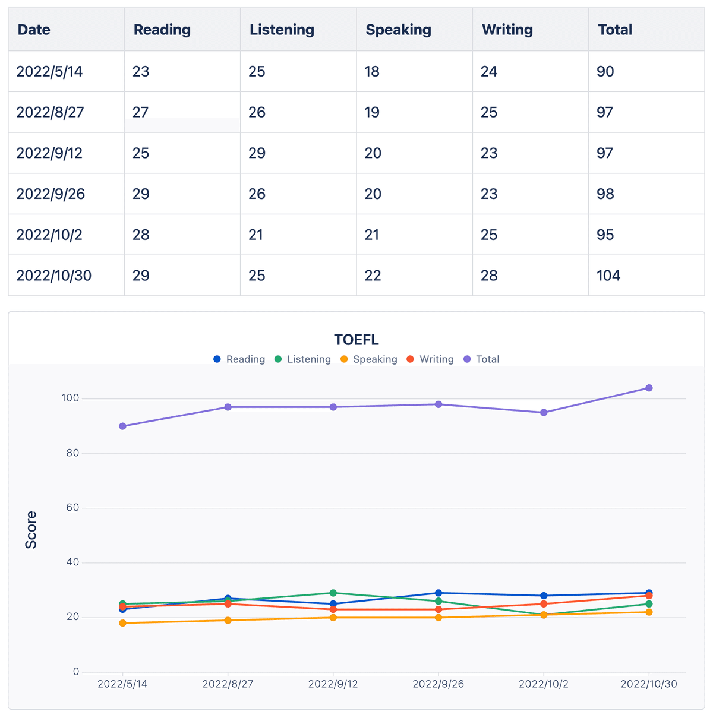Click the 2022/9/12 x-axis label
The width and height of the screenshot is (713, 718).
(333, 684)
